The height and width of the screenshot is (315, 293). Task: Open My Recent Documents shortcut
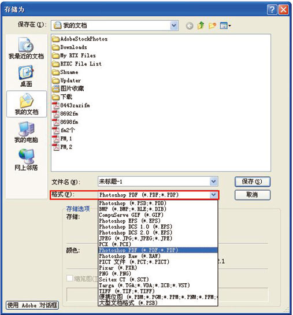point(26,48)
